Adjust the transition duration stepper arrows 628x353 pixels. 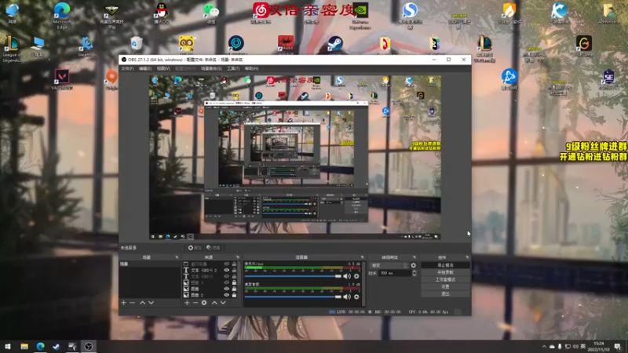click(x=414, y=273)
